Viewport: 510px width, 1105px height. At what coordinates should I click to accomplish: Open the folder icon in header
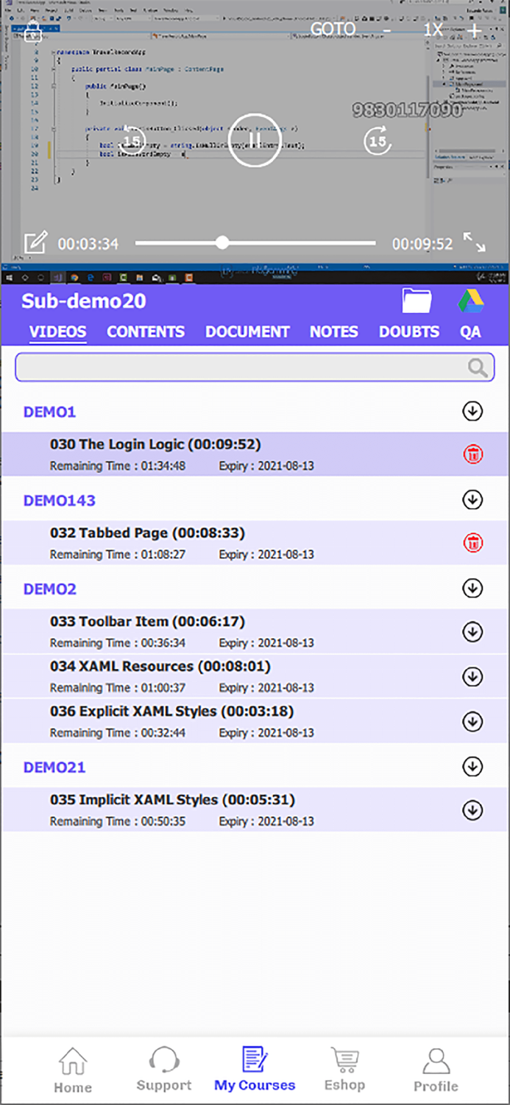click(x=417, y=301)
